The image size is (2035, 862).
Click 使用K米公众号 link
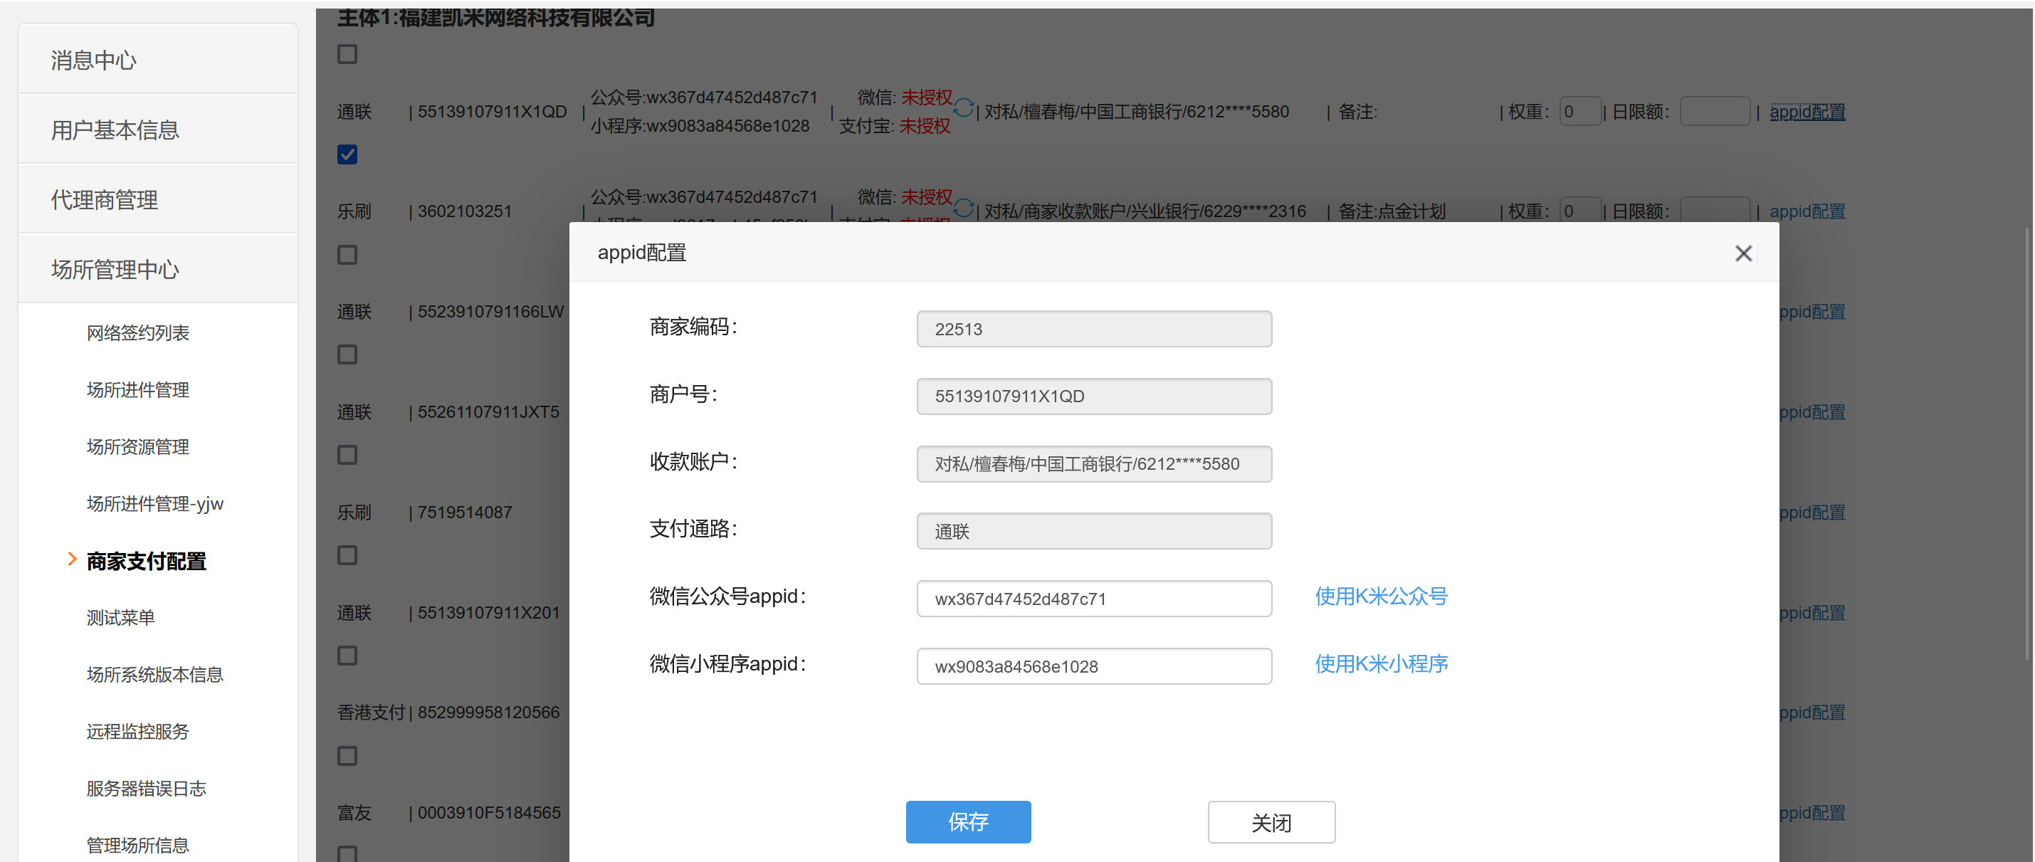pos(1381,596)
